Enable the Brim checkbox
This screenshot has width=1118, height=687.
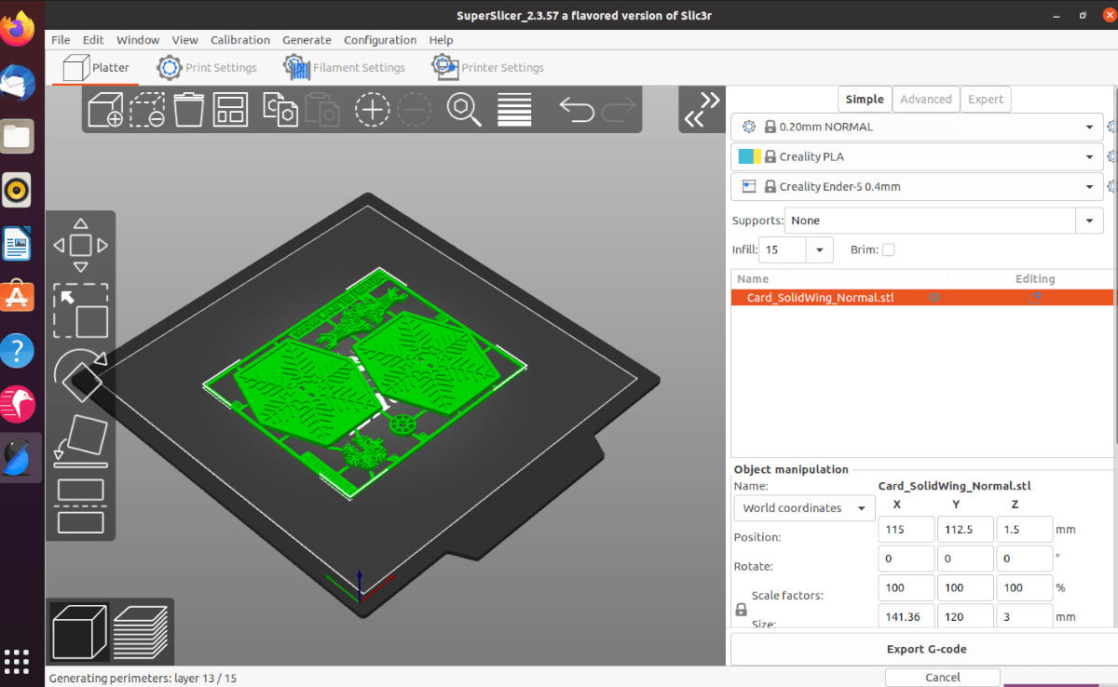pos(888,249)
